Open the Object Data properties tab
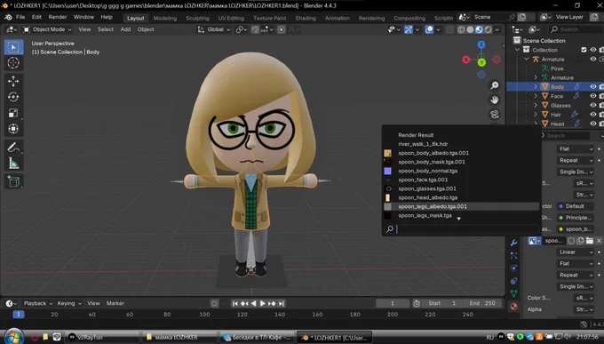The height and width of the screenshot is (344, 604). (x=514, y=294)
